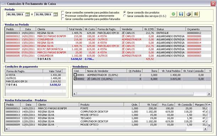Click the related products horizontal scrollbar thumb
The image size is (217, 136).
(x=97, y=129)
